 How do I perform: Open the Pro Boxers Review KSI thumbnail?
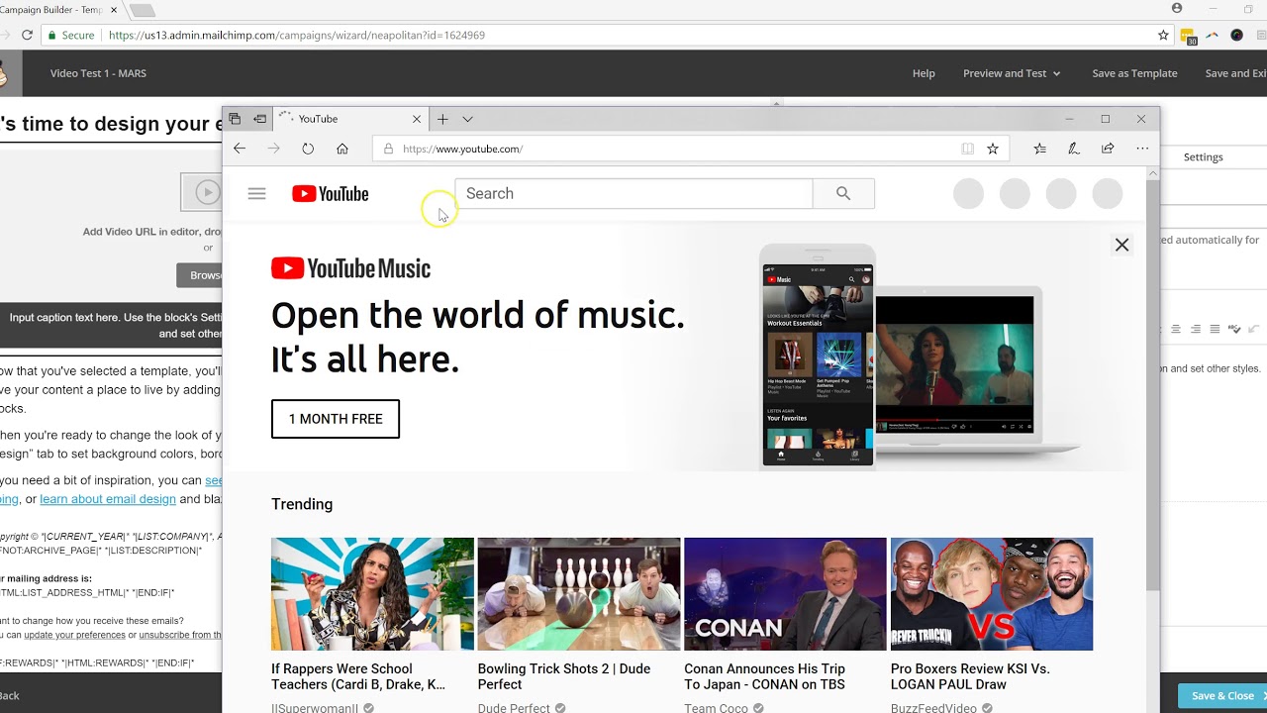click(992, 594)
